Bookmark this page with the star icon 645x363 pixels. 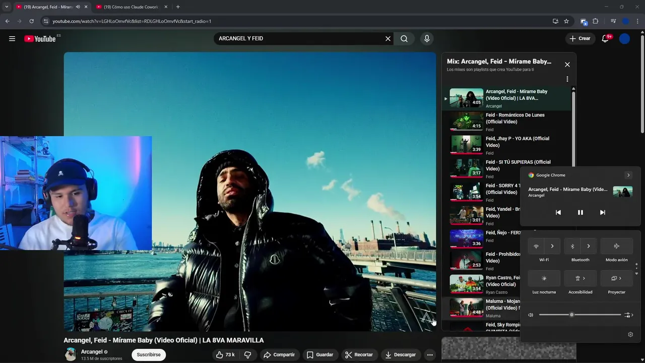pyautogui.click(x=566, y=21)
